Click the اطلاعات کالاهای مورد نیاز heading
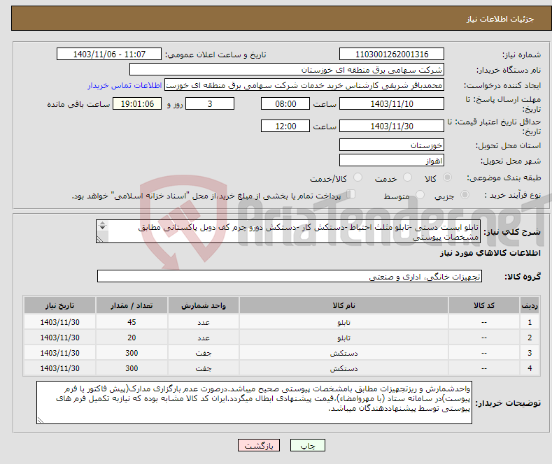Screen dimensions: 552x464 point(490,253)
